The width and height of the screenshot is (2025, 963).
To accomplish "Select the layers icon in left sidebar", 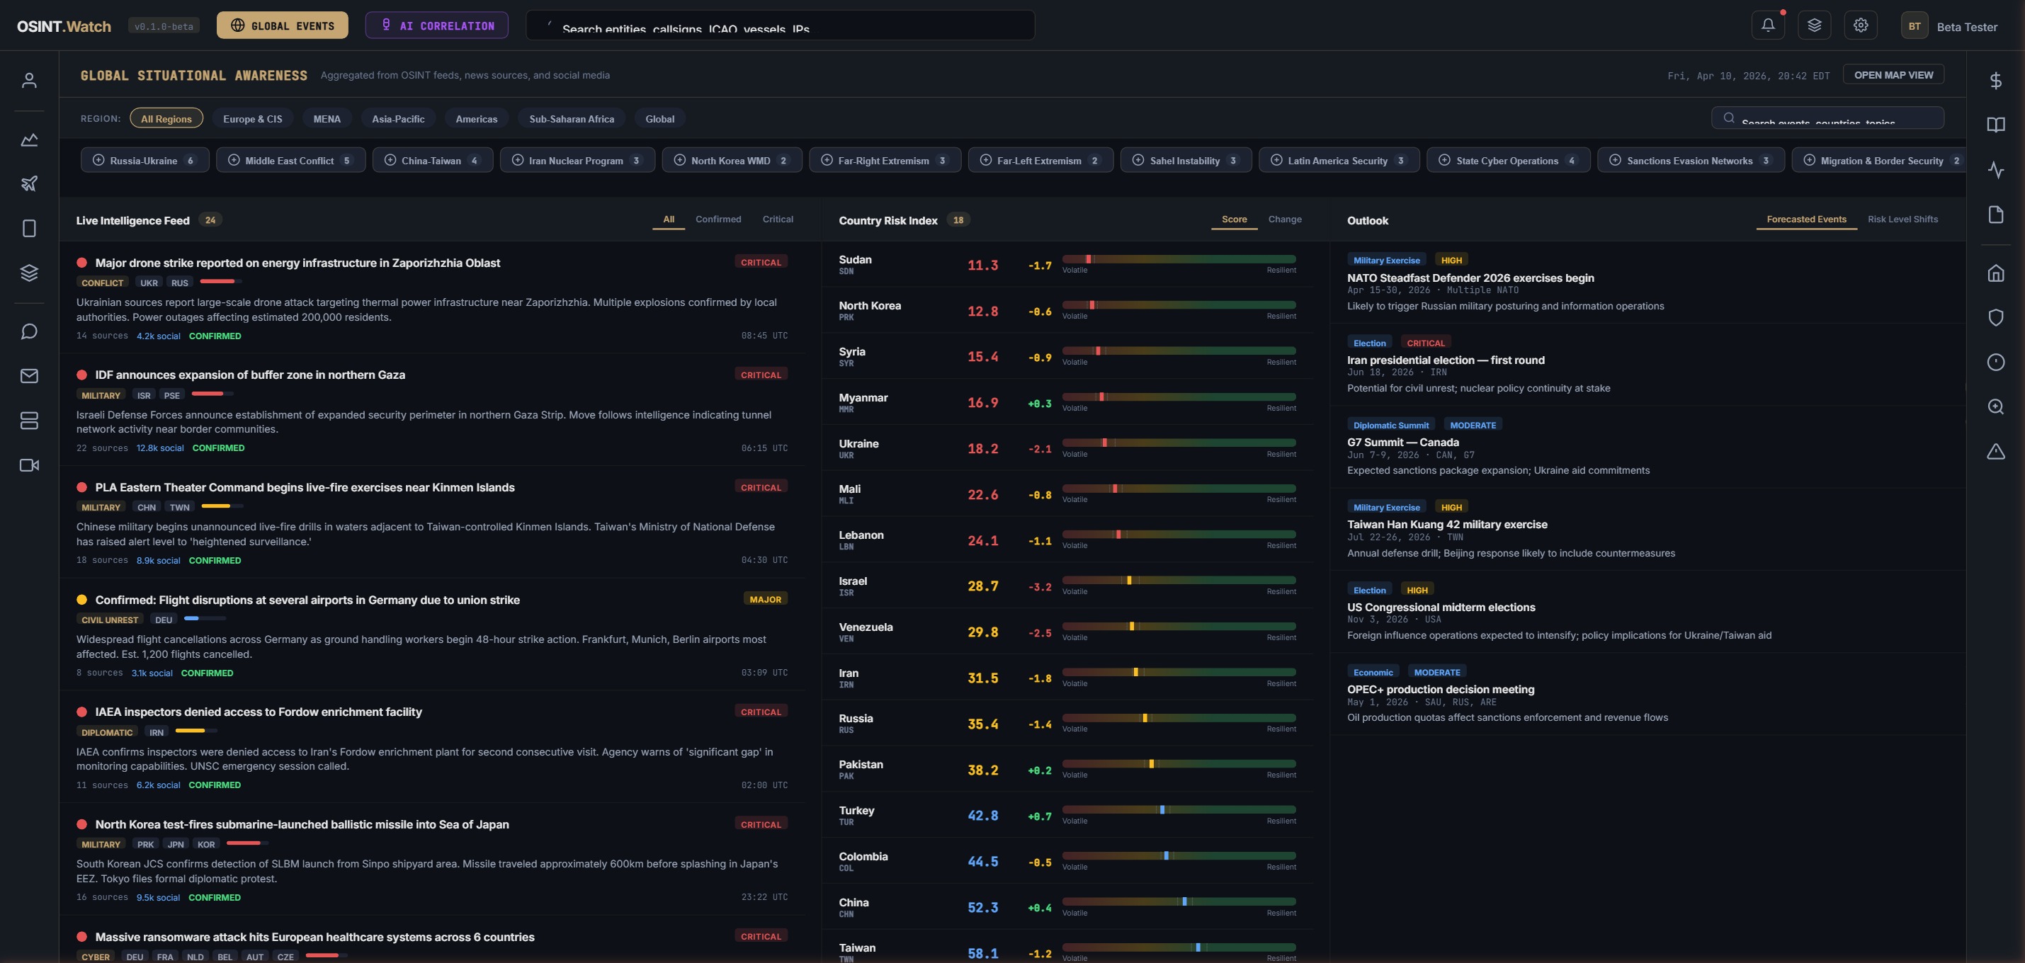I will point(29,273).
